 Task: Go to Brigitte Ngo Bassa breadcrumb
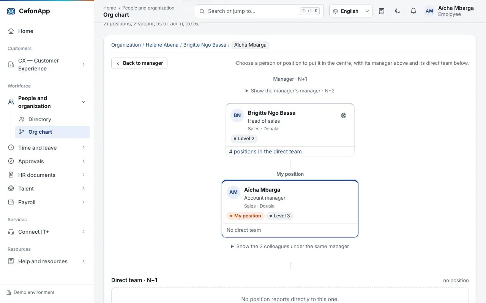coord(205,45)
